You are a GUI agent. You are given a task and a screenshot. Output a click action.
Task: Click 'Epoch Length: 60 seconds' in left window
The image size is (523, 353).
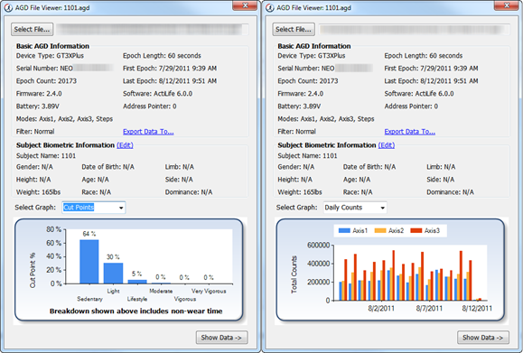pos(162,56)
